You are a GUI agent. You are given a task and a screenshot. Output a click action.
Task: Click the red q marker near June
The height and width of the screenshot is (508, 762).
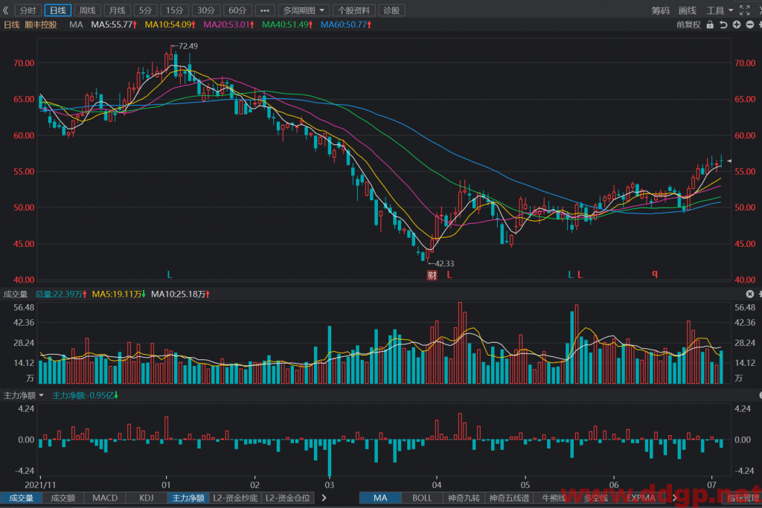tap(655, 274)
